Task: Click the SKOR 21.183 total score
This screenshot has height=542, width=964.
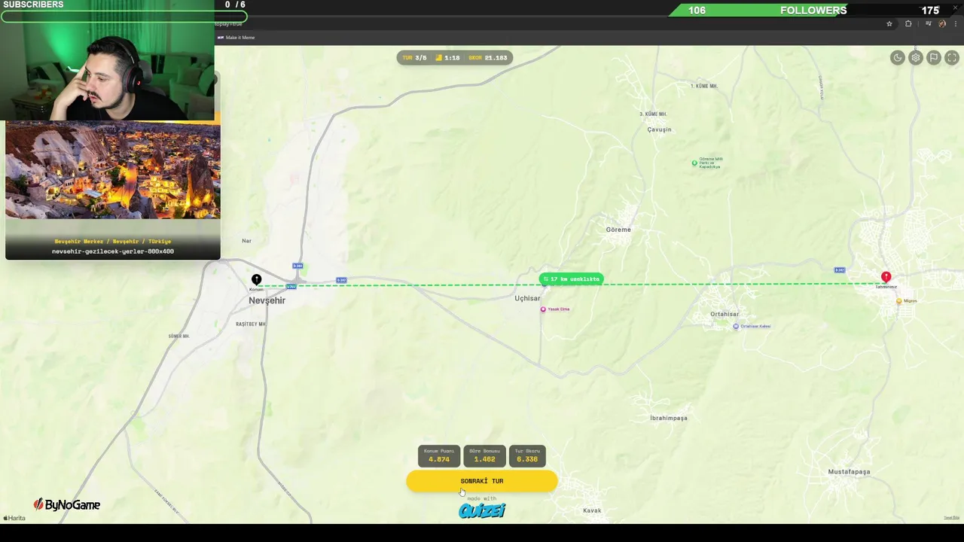Action: pyautogui.click(x=488, y=58)
